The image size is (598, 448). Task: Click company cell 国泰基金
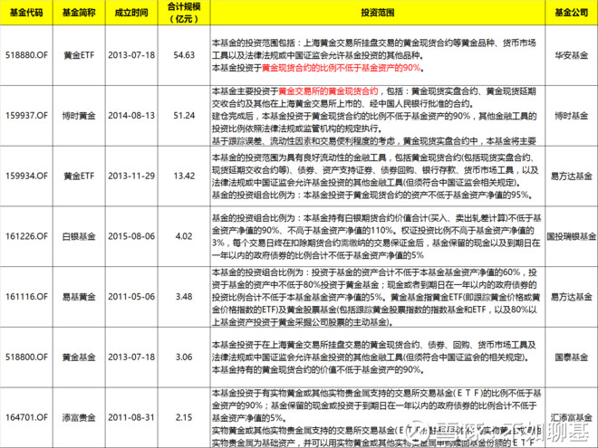coord(572,357)
